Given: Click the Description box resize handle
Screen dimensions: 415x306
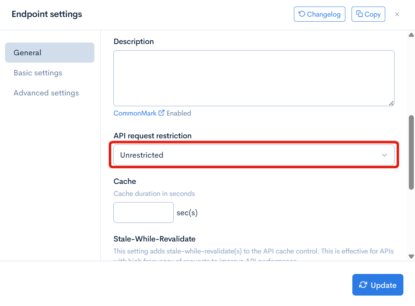Looking at the screenshot, I should [x=391, y=103].
